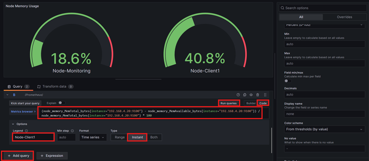The width and height of the screenshot is (369, 161).
Task: Click the Min step input
Action: click(x=66, y=137)
